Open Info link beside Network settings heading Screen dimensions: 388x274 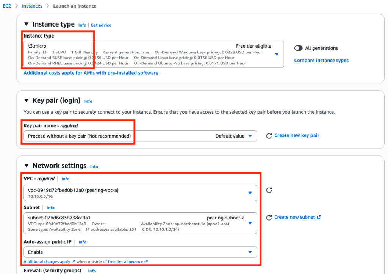(x=94, y=167)
